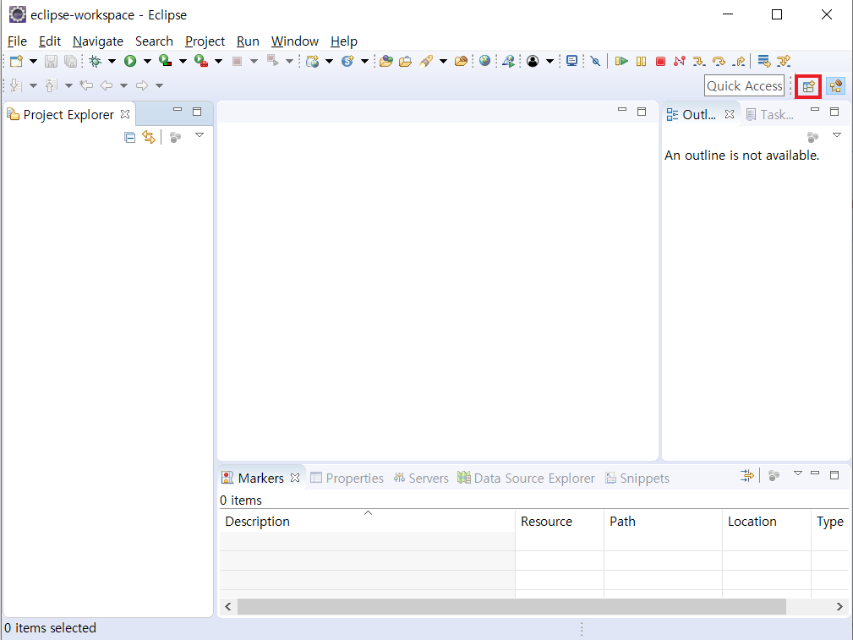
Task: Open Project Explorer View Menu triangle
Action: tap(200, 135)
